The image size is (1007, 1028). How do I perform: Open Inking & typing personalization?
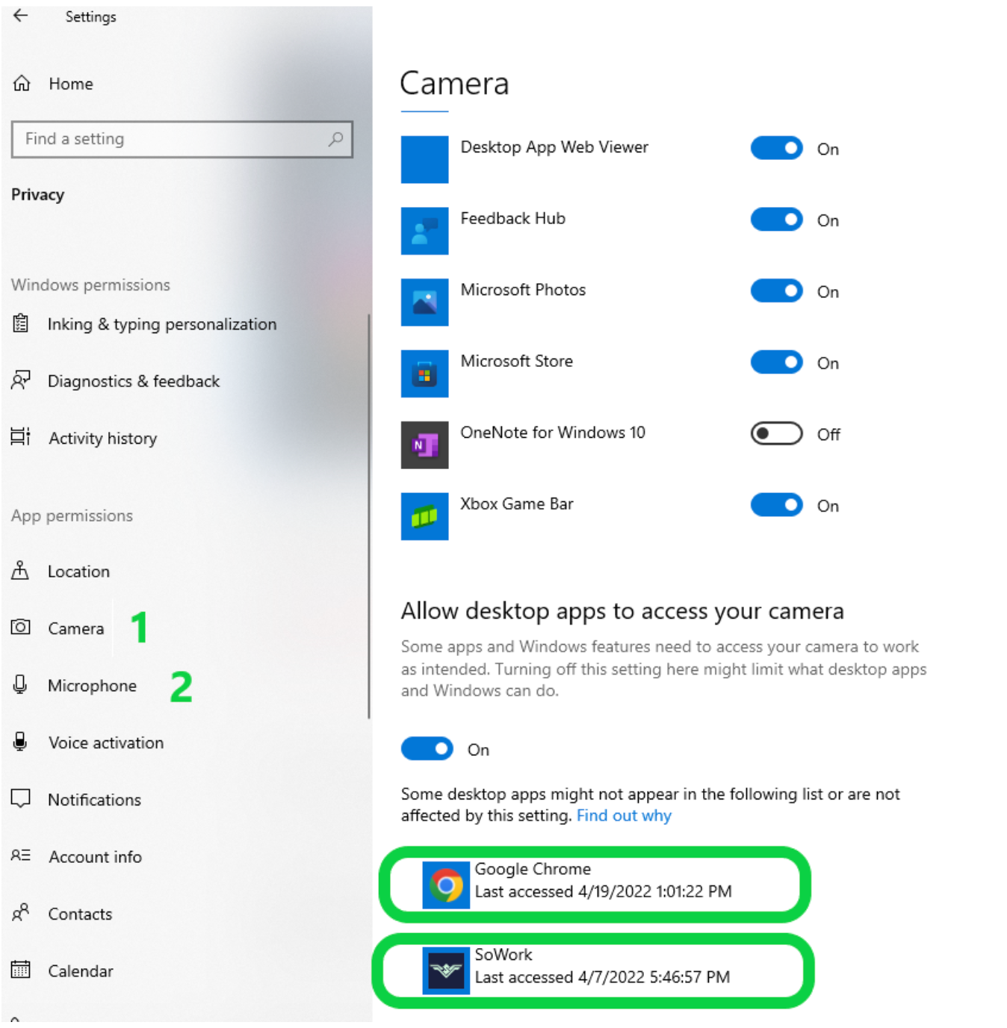[162, 324]
